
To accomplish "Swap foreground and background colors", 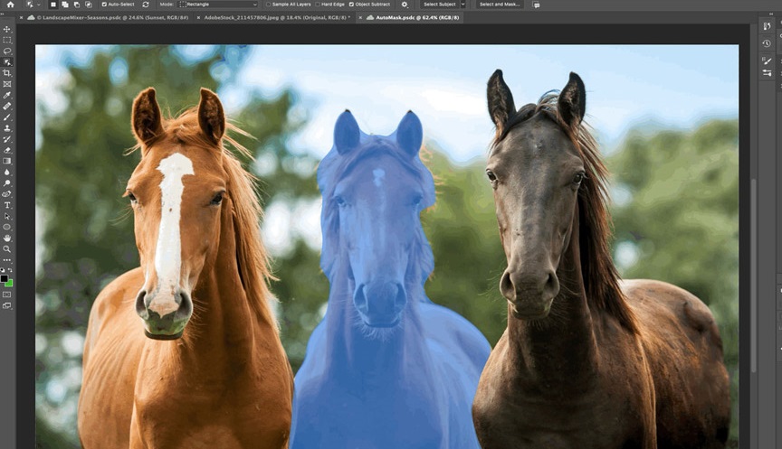I will [11, 270].
